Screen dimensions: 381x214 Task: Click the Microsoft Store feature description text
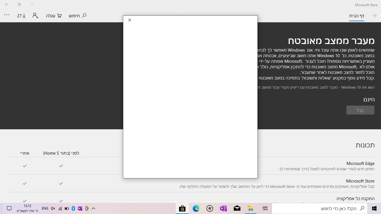pos(277,186)
